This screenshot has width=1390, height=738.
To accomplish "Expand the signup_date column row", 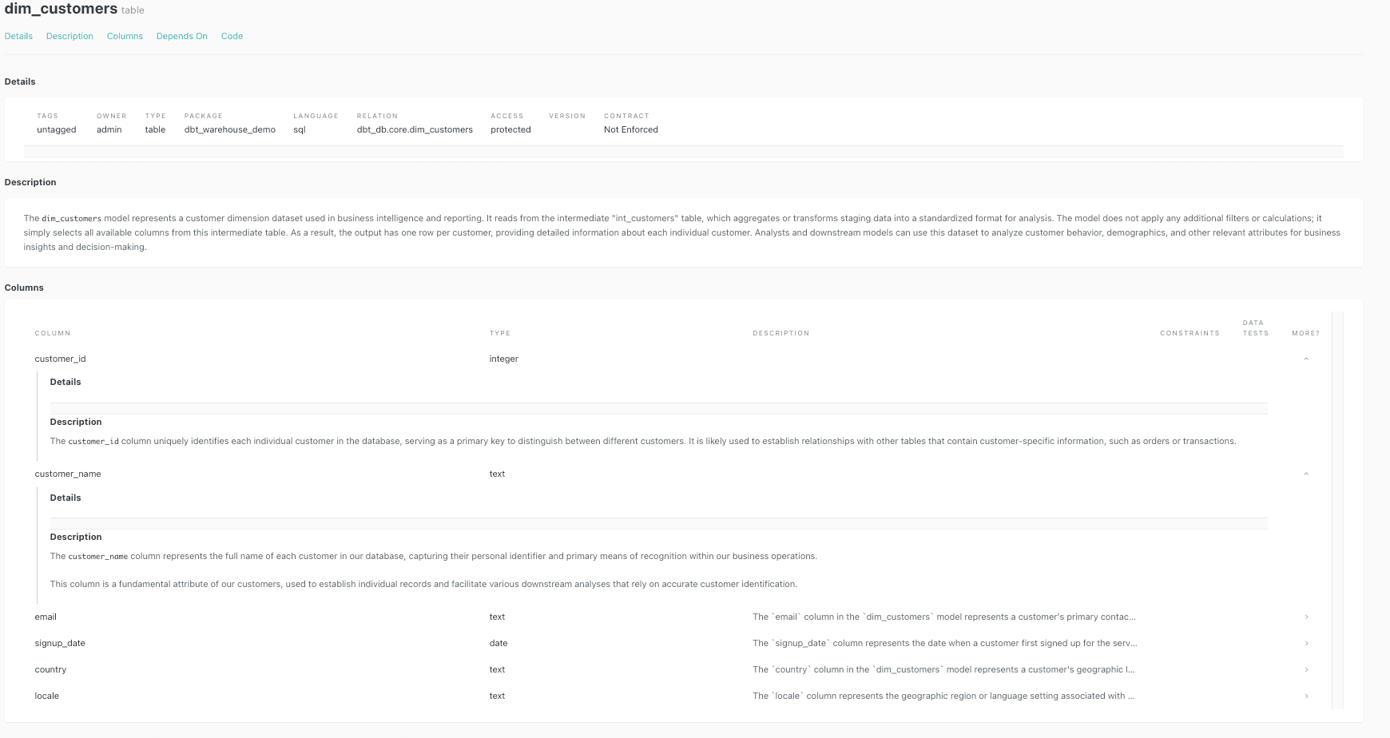I will point(1306,643).
